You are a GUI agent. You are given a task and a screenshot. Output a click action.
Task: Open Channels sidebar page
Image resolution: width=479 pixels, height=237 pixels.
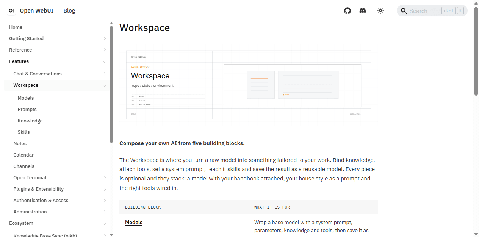click(24, 166)
